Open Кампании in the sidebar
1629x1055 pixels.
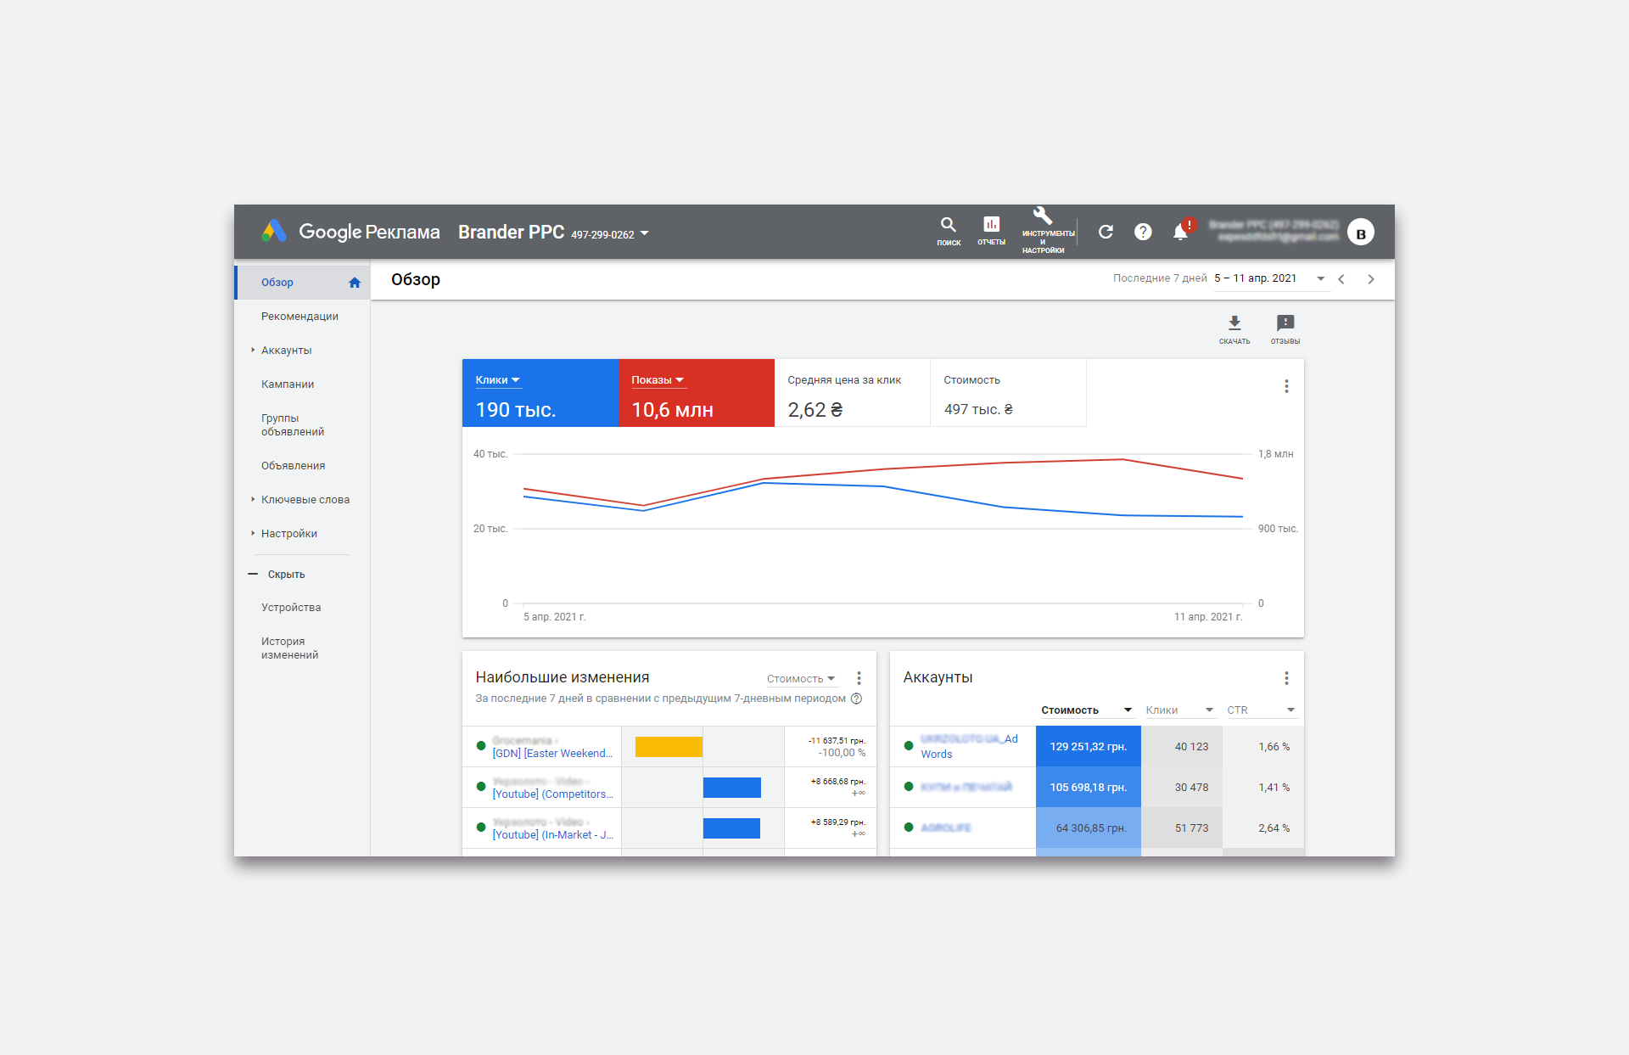tap(288, 384)
